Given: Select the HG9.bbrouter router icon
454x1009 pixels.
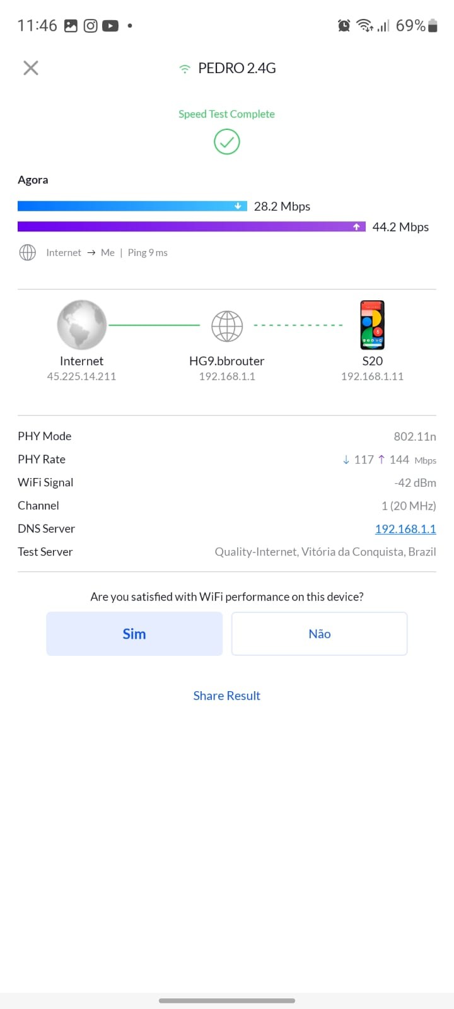Looking at the screenshot, I should [x=227, y=326].
